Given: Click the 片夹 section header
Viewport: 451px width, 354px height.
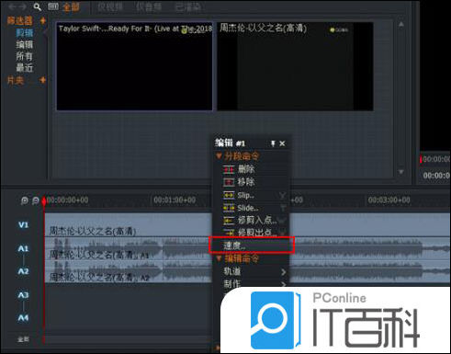Looking at the screenshot, I should (x=16, y=80).
